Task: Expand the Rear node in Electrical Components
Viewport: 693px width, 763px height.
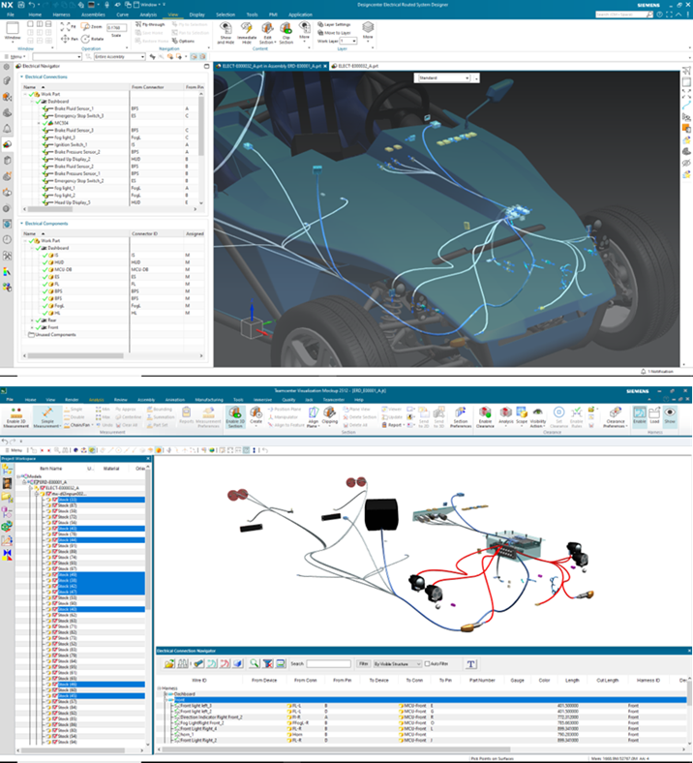Action: coord(32,320)
